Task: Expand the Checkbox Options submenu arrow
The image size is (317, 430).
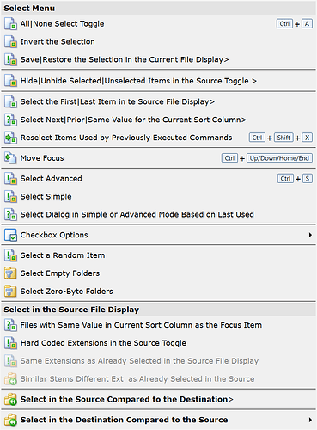Action: 310,235
